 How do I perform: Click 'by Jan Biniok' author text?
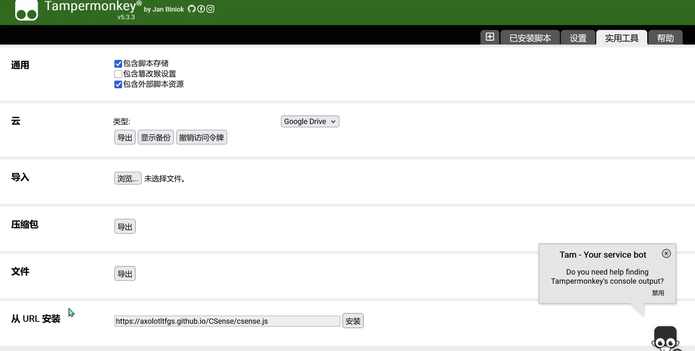coord(164,9)
